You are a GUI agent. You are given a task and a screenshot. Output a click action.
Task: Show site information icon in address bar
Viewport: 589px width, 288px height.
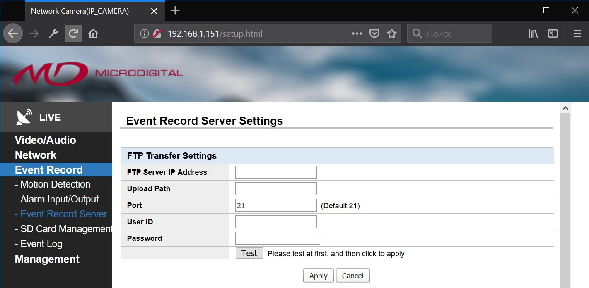(144, 34)
